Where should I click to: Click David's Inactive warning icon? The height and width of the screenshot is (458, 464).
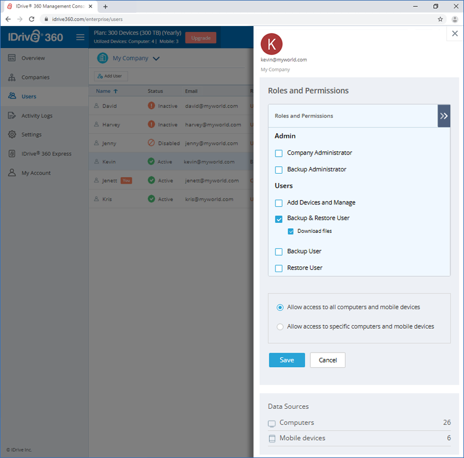coord(151,105)
